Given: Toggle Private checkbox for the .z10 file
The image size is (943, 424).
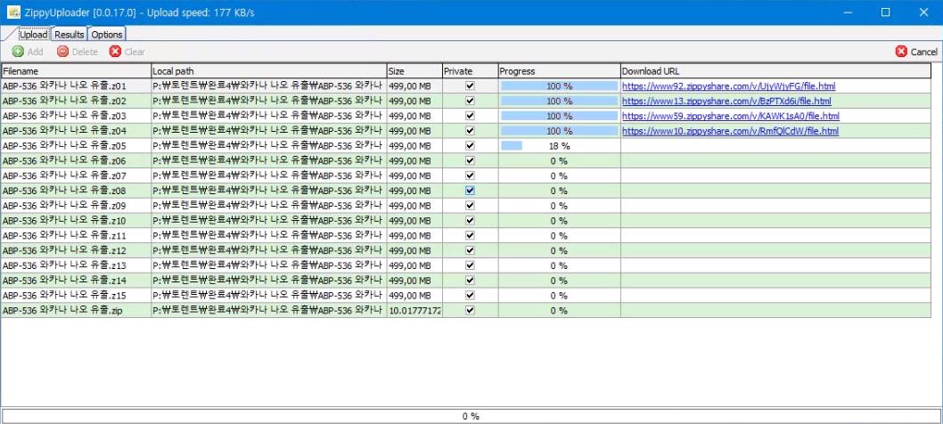Looking at the screenshot, I should tap(470, 221).
